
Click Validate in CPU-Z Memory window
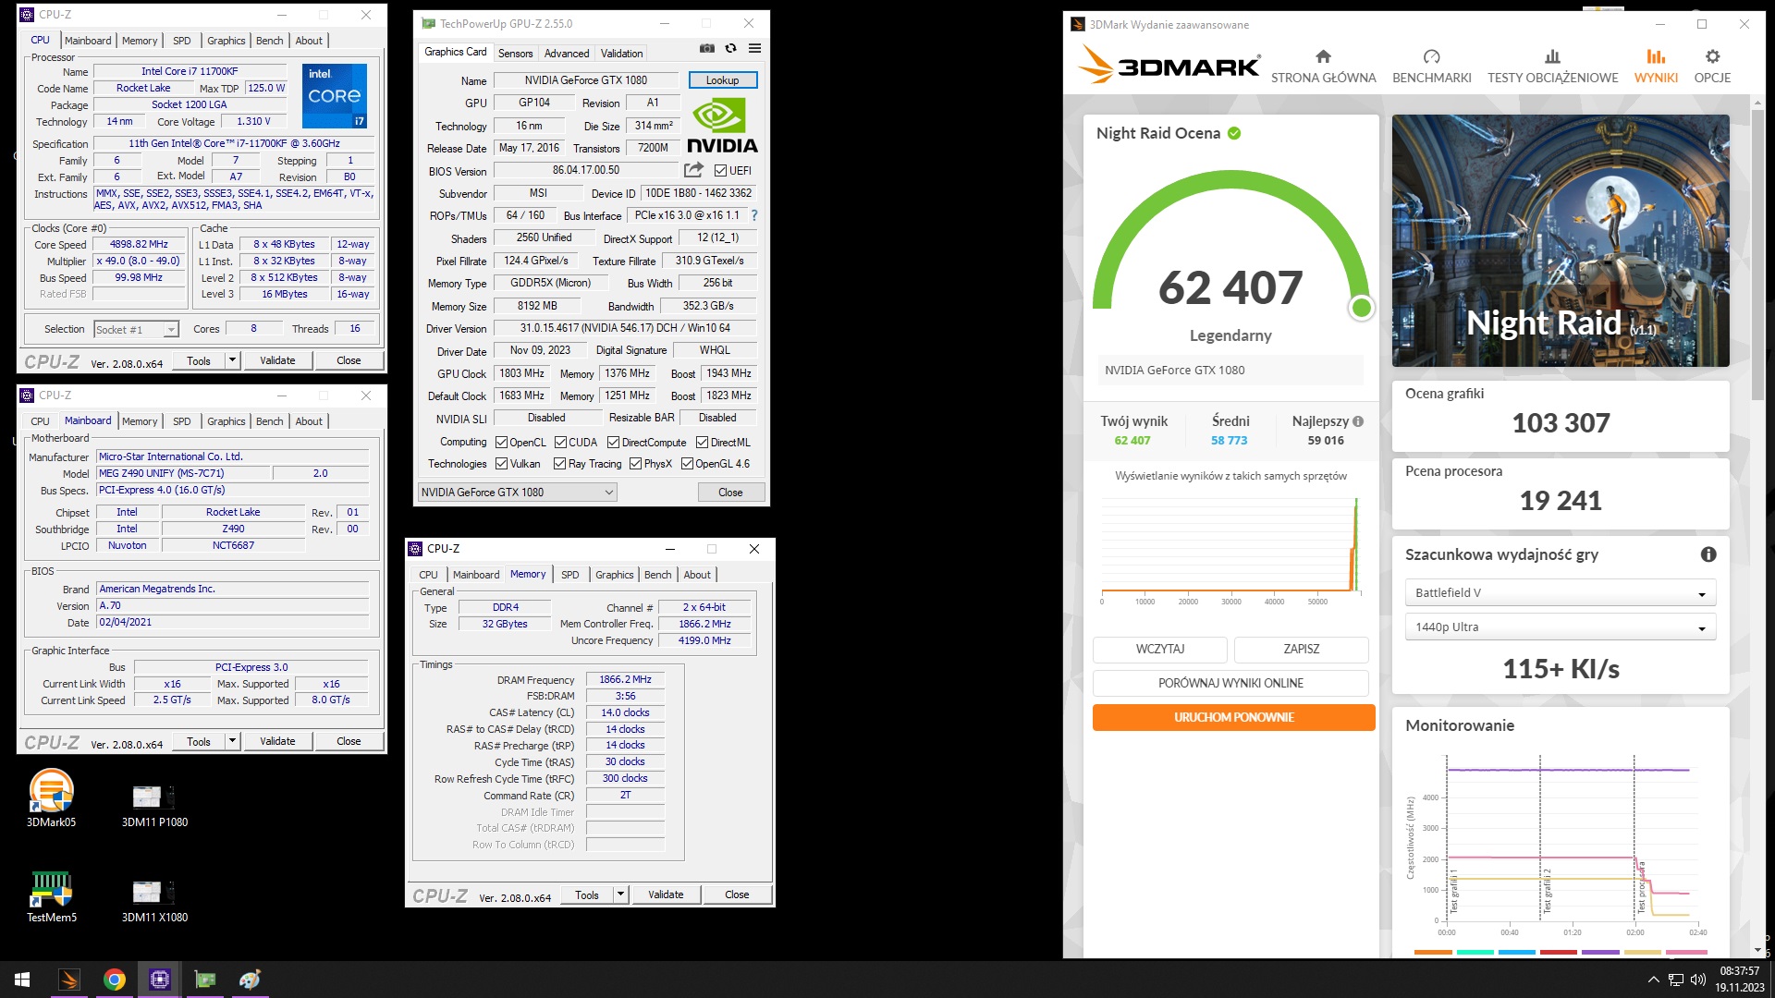666,895
